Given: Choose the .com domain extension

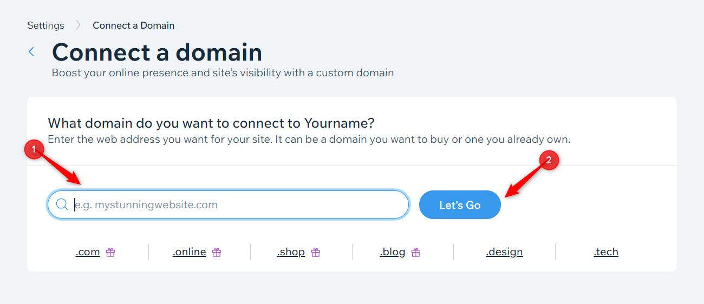Looking at the screenshot, I should click(88, 252).
